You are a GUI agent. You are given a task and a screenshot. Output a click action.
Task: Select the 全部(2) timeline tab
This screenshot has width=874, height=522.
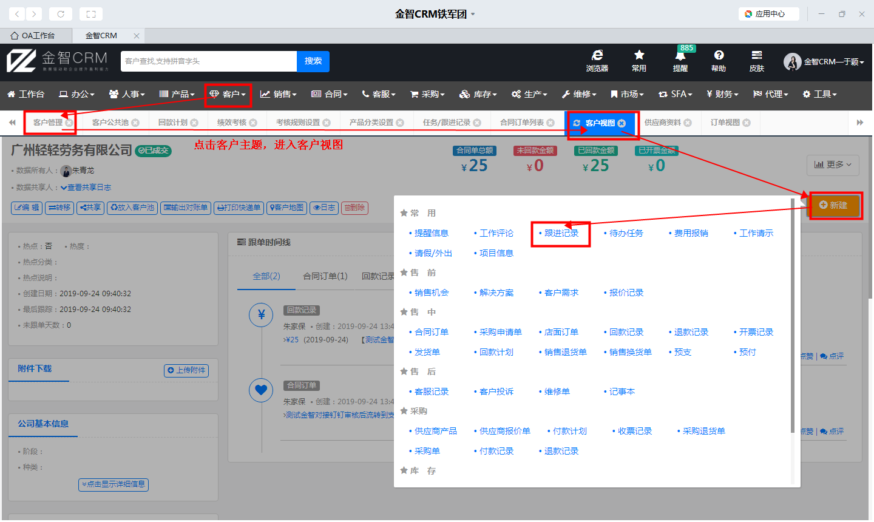266,276
